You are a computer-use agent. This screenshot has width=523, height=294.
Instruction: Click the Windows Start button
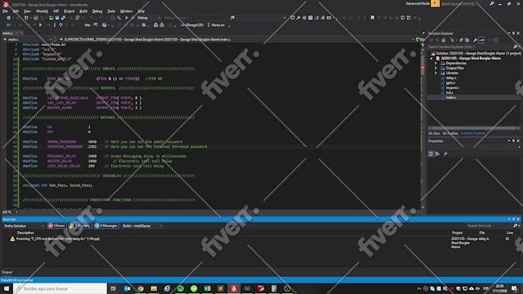[6, 289]
